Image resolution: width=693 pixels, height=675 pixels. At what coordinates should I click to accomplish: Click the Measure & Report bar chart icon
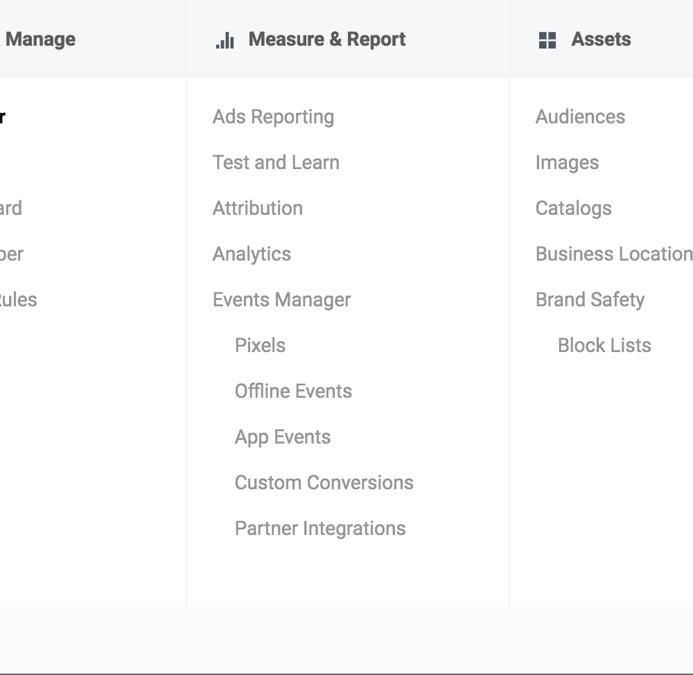pyautogui.click(x=225, y=40)
